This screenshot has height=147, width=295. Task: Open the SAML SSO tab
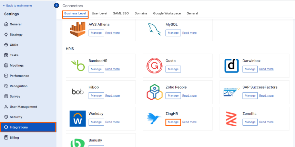coord(121,13)
